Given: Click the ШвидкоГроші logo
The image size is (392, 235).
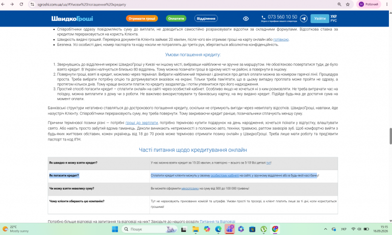Looking at the screenshot, I should tap(72, 18).
